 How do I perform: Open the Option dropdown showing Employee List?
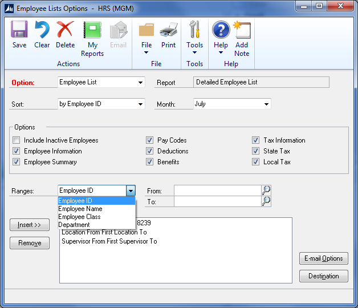pos(140,83)
